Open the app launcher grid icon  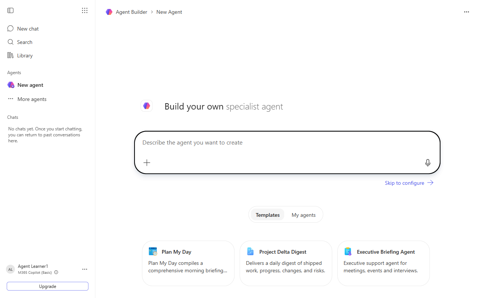click(x=85, y=10)
